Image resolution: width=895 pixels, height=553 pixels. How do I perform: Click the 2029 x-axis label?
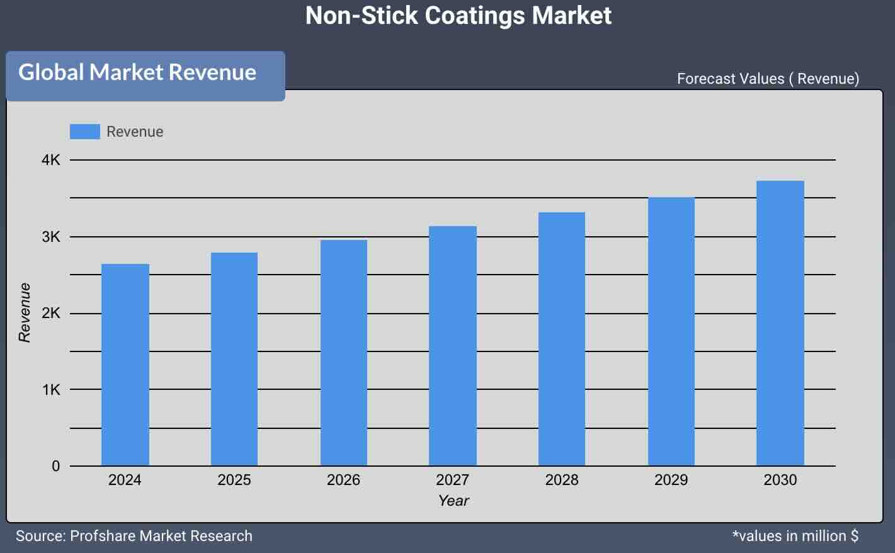(x=671, y=480)
